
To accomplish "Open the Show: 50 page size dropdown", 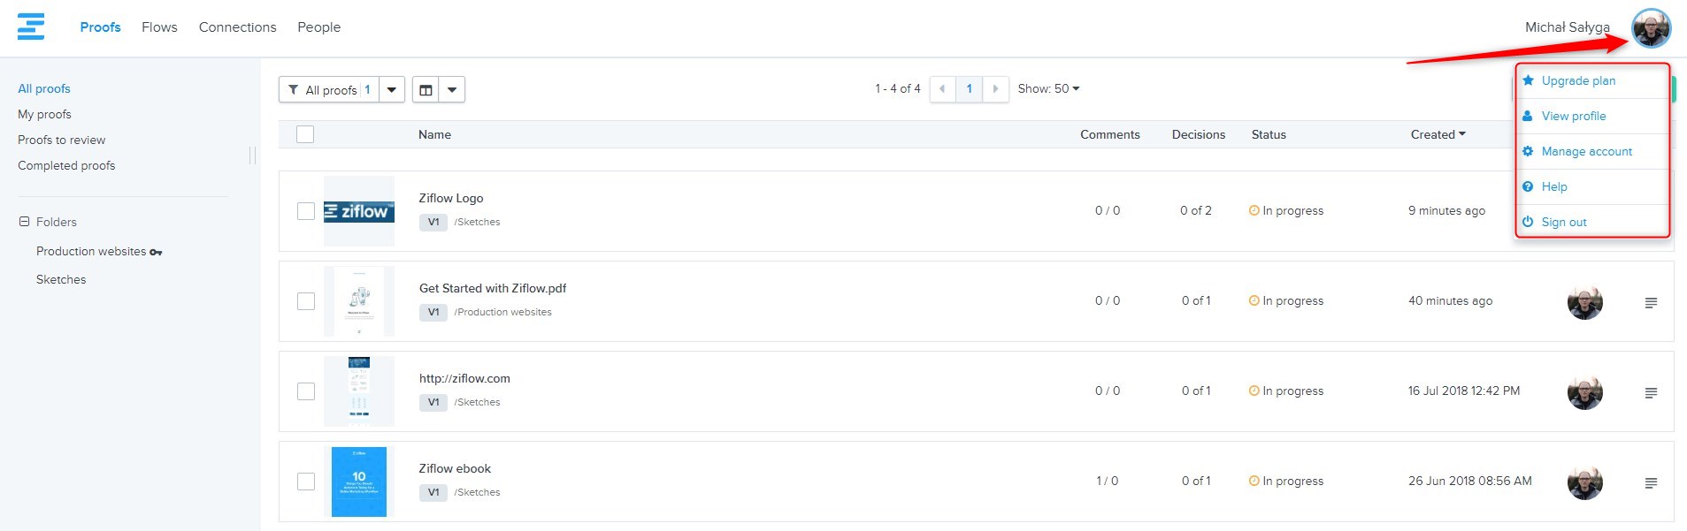I will point(1048,89).
